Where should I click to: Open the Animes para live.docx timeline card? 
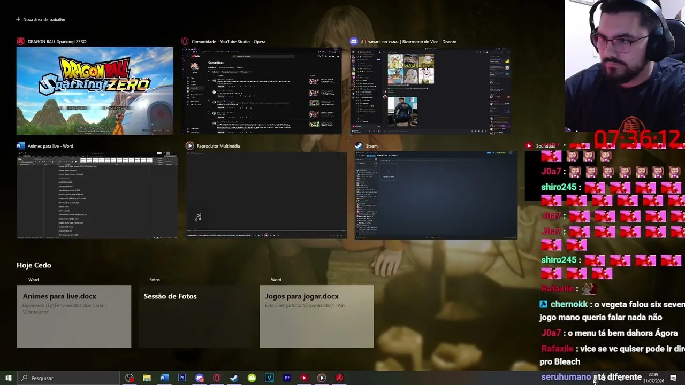pyautogui.click(x=74, y=317)
